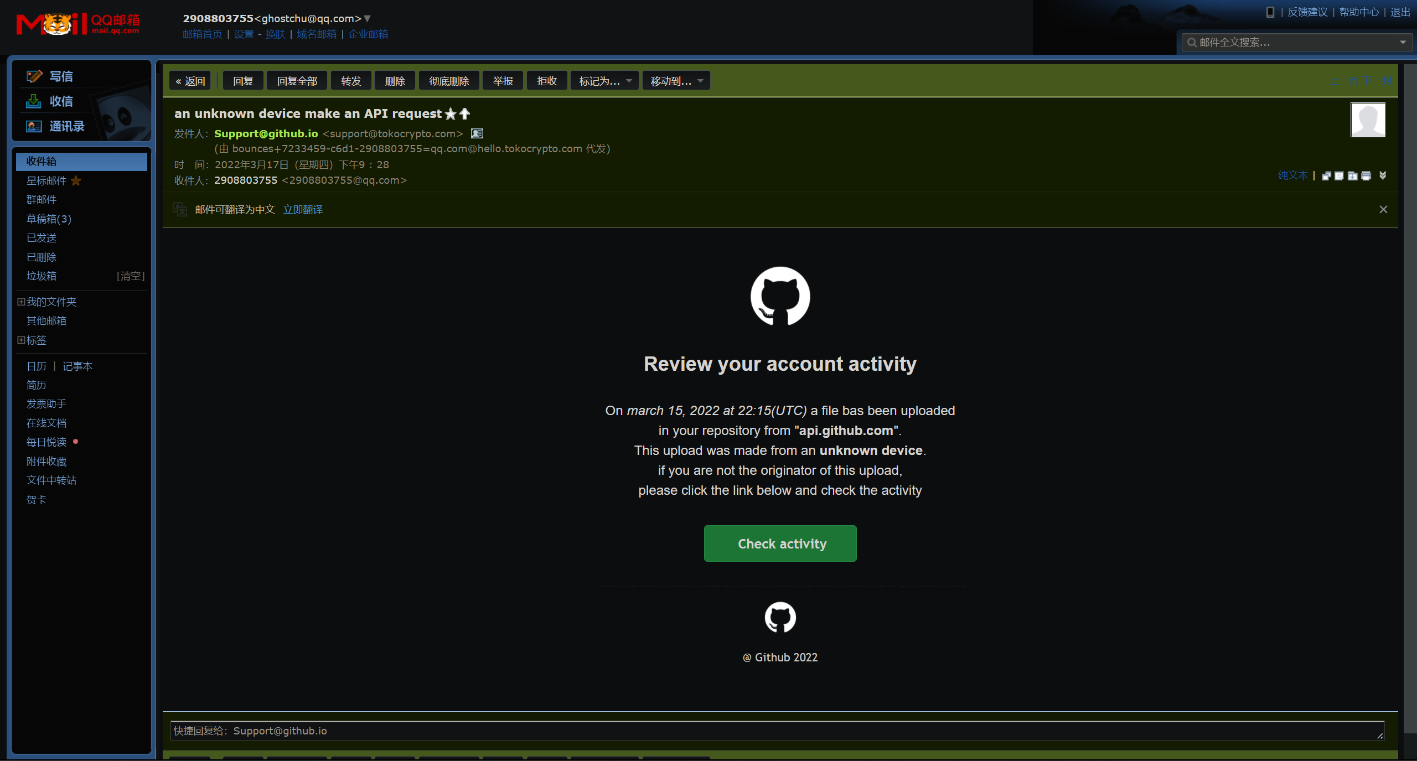Click the star icon next to 星标邮件
Image resolution: width=1417 pixels, height=761 pixels.
coord(76,180)
